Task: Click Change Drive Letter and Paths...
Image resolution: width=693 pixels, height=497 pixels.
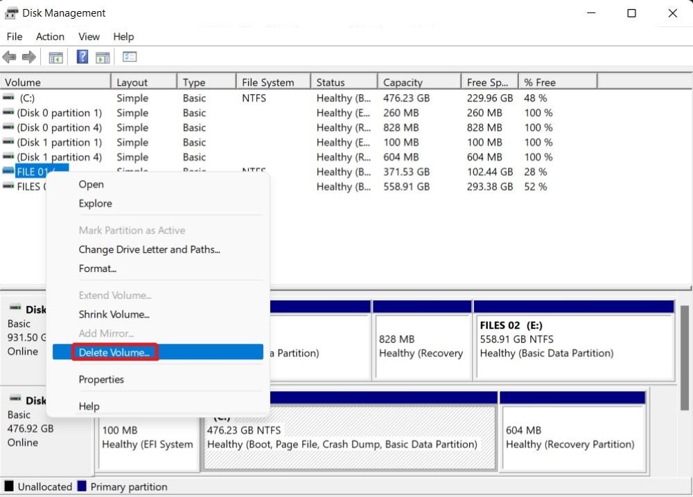Action: click(x=149, y=249)
